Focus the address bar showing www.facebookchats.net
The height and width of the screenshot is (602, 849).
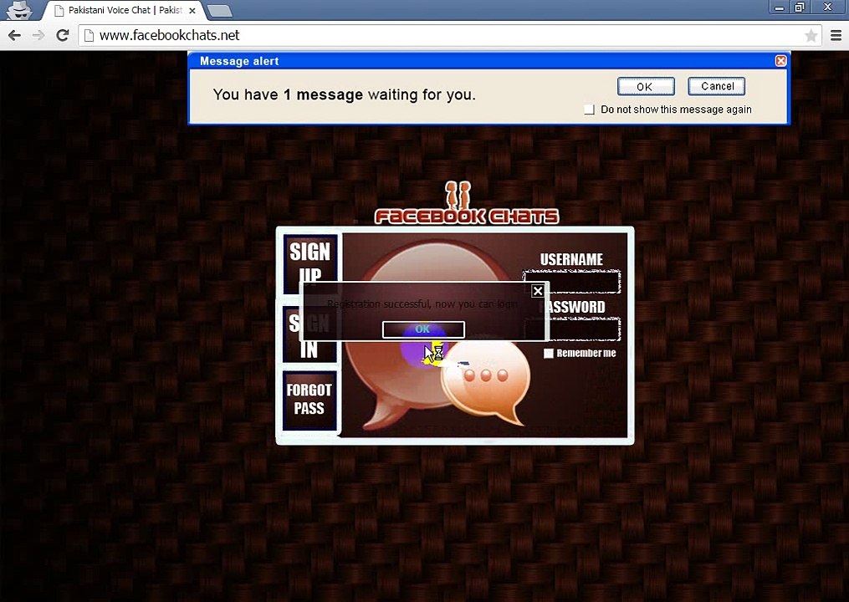(449, 35)
